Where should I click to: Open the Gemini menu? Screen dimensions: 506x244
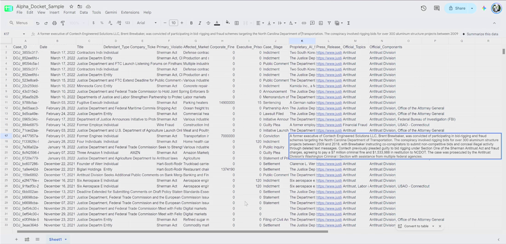[x=111, y=12]
